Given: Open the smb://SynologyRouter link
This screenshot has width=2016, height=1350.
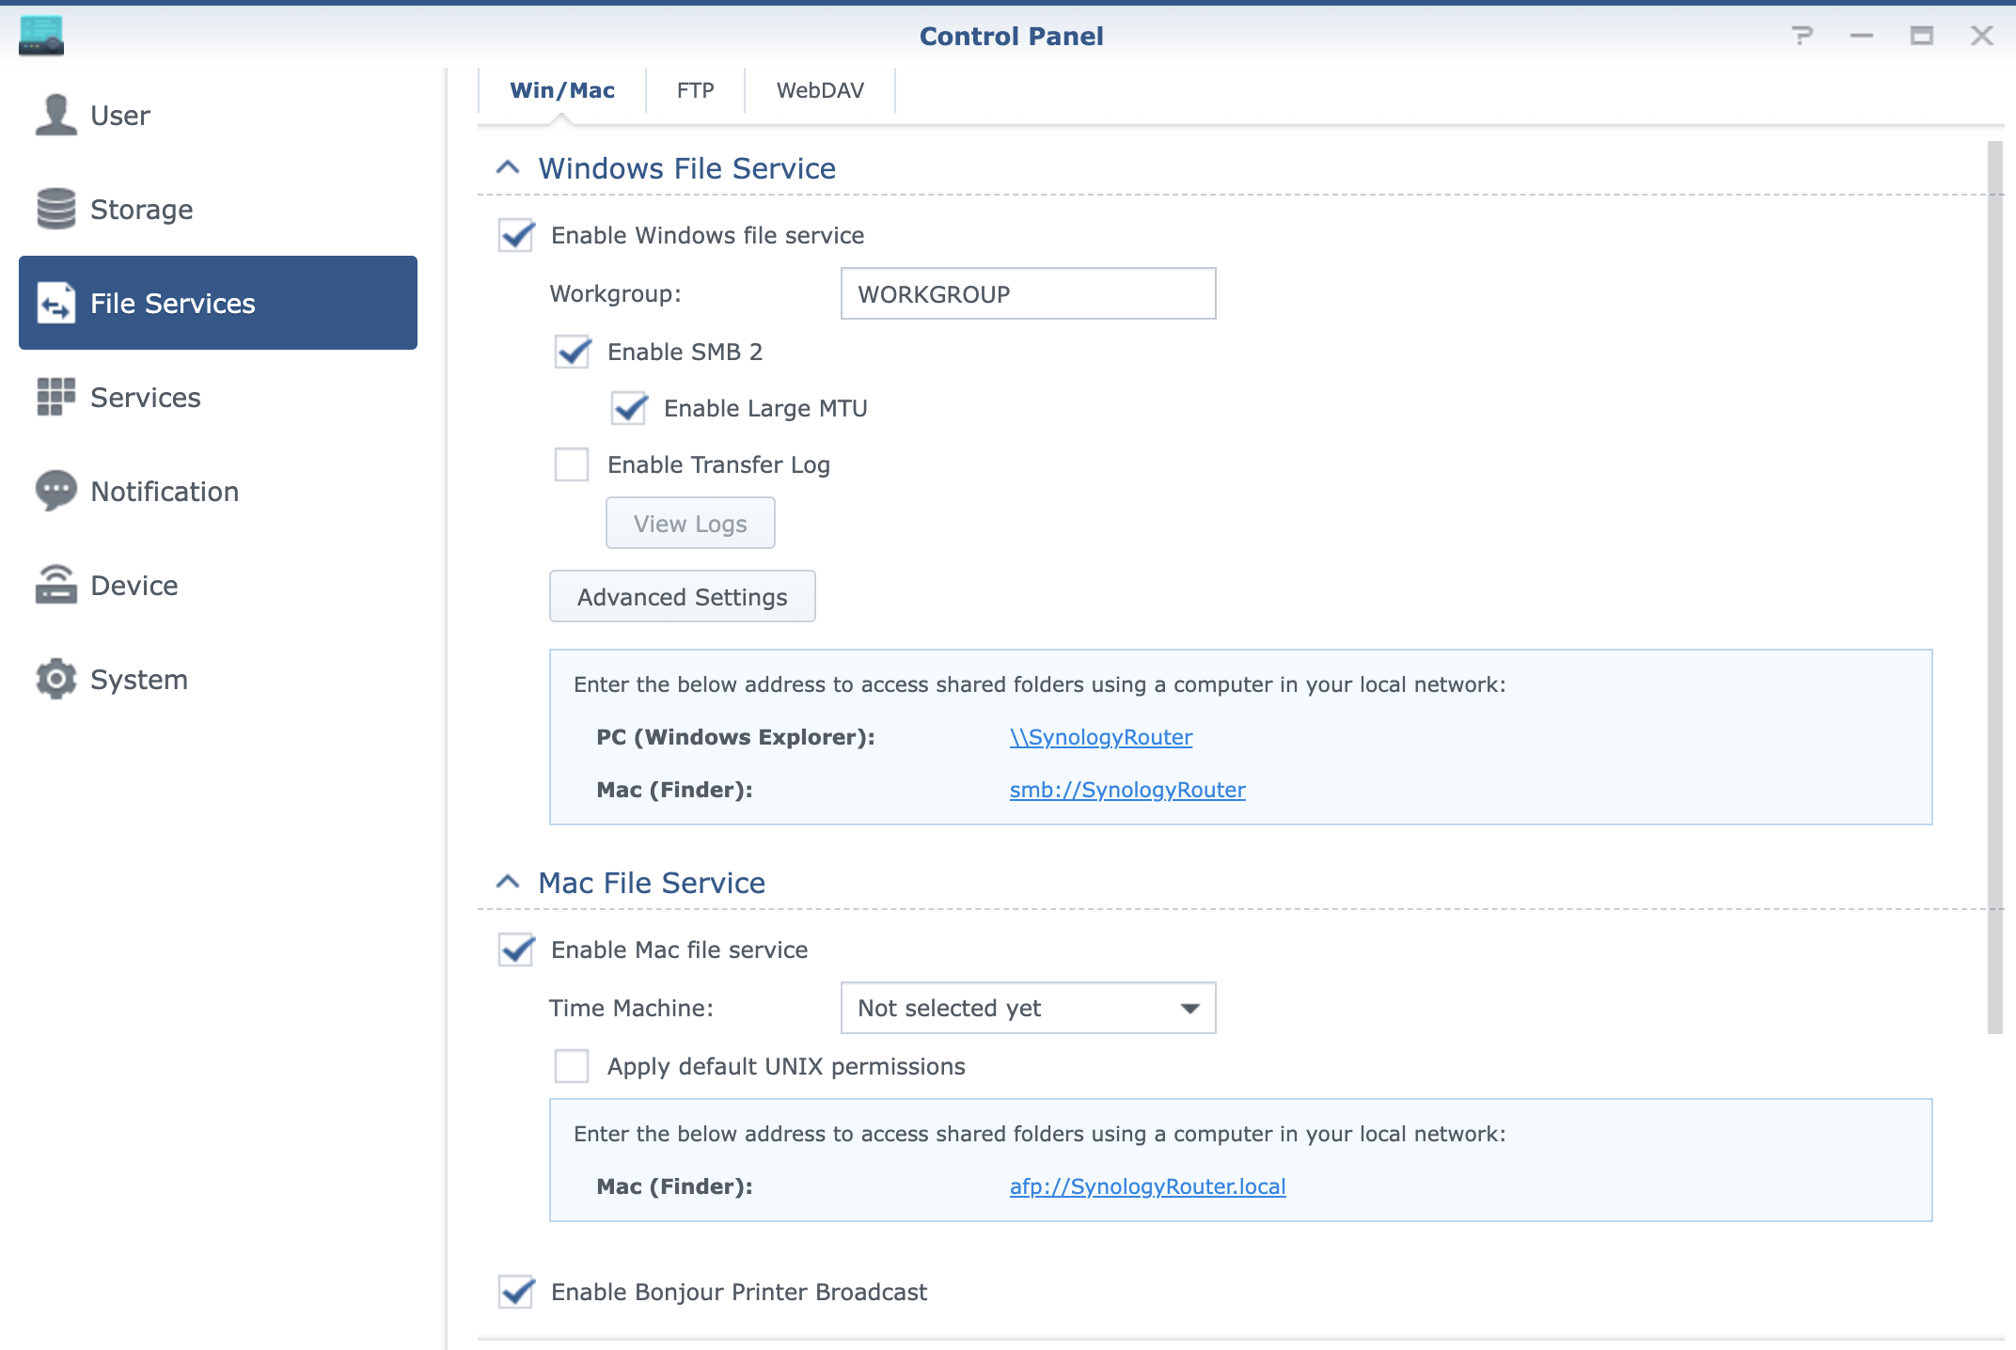Looking at the screenshot, I should [1127, 790].
